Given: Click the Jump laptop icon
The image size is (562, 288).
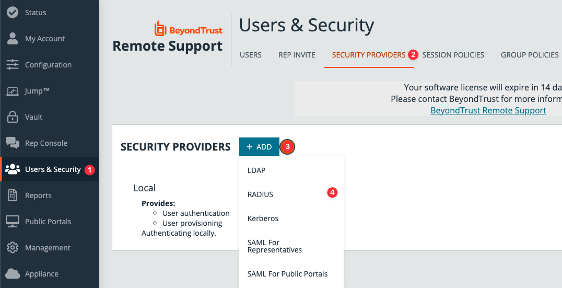Looking at the screenshot, I should tap(13, 91).
